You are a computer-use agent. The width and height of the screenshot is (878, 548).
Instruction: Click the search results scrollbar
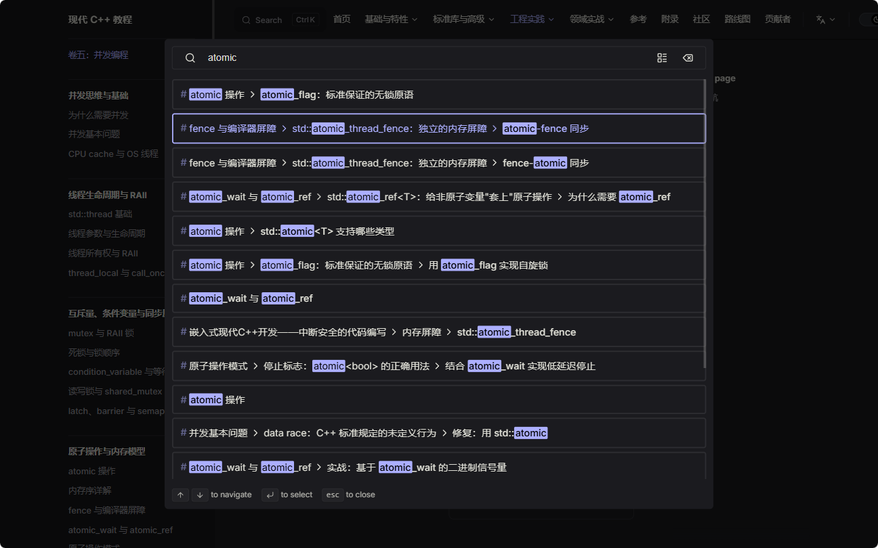(x=705, y=223)
